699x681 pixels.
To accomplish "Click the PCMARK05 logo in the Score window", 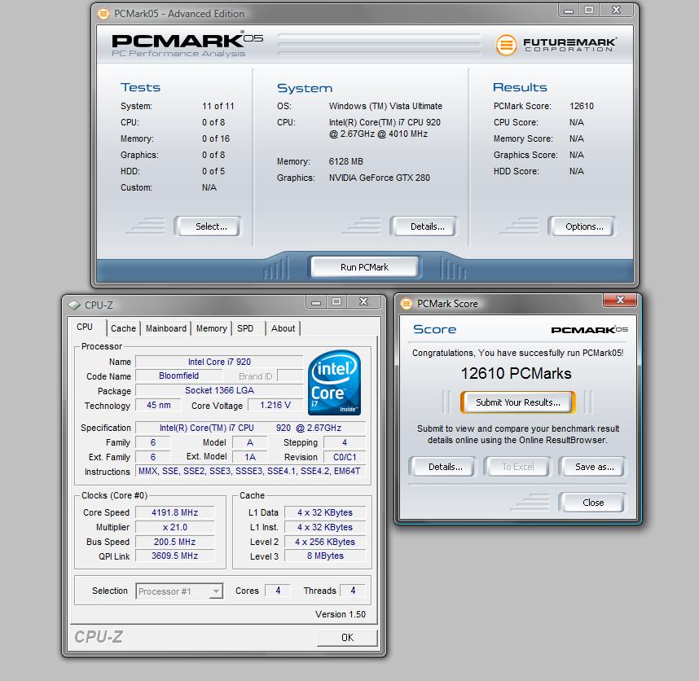I will click(x=589, y=329).
